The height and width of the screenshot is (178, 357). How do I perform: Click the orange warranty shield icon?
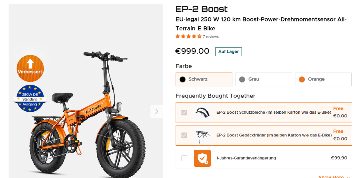click(202, 158)
